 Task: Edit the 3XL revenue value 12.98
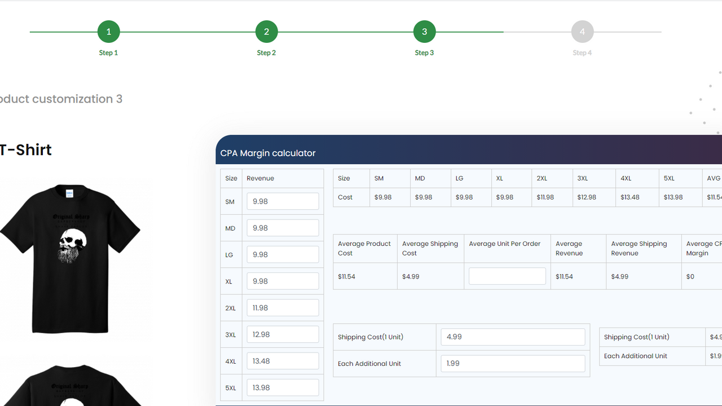click(x=283, y=334)
